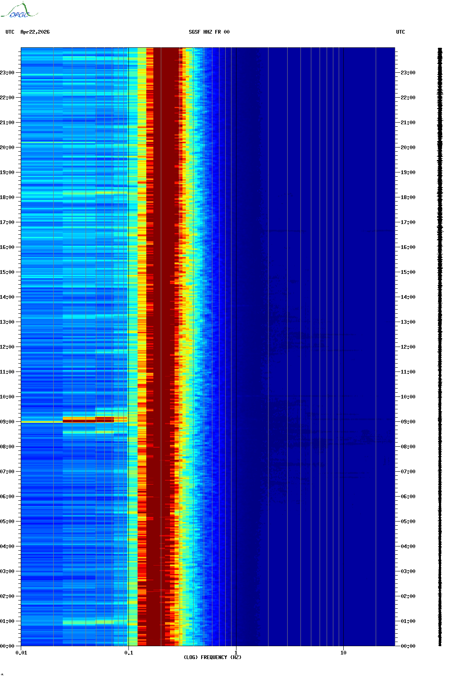The image size is (458, 679).
Task: Click the OPGC logo in the corner
Action: [x=19, y=11]
